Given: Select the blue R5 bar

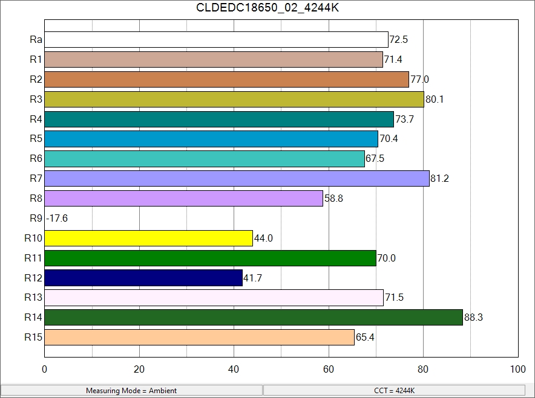Looking at the screenshot, I should coord(211,139).
